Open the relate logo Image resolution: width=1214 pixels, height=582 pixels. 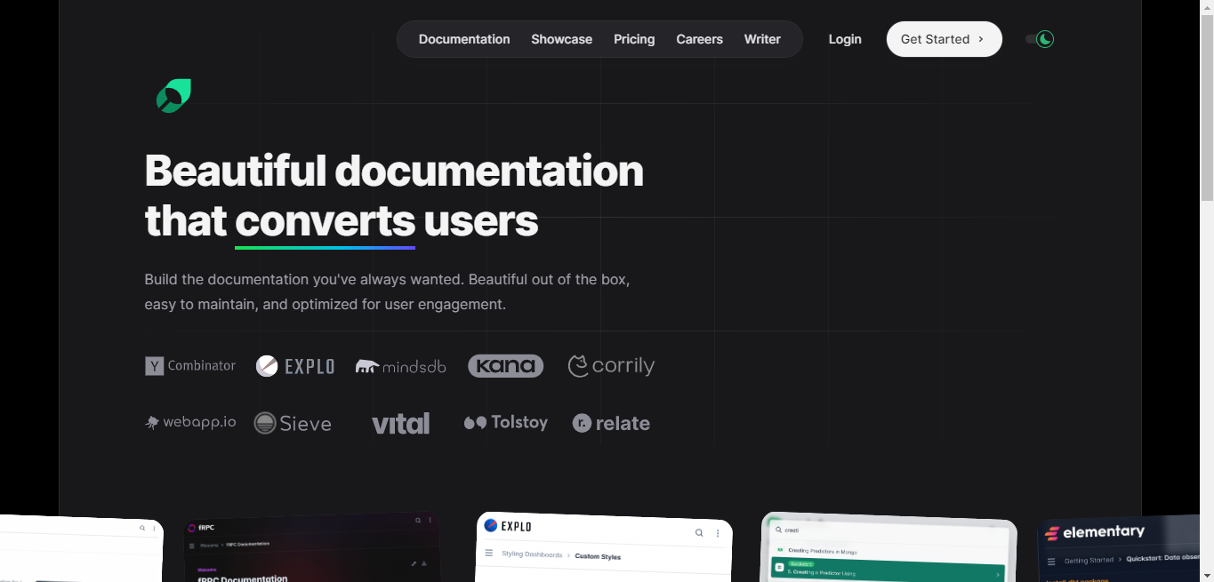[612, 424]
